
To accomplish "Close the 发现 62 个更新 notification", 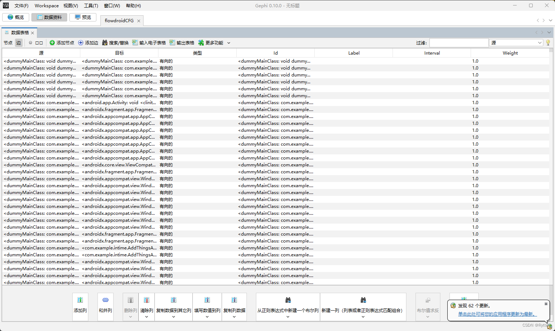I will pyautogui.click(x=546, y=304).
